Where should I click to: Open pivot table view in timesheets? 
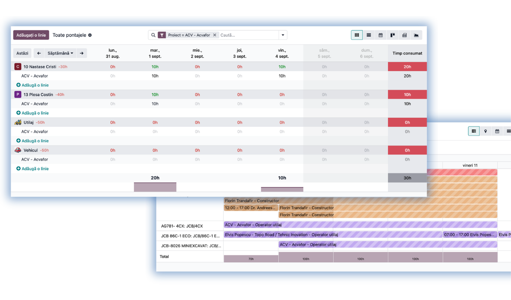pos(404,35)
